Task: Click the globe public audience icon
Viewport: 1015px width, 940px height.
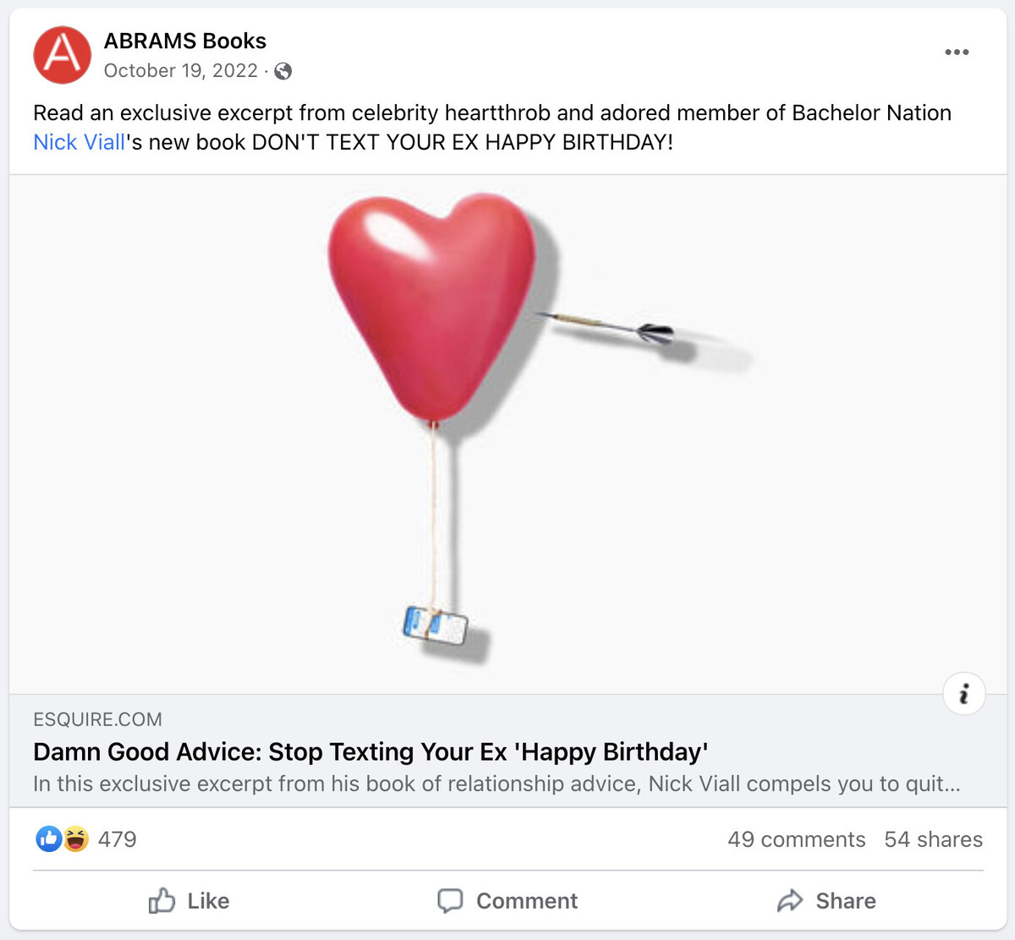Action: pos(283,71)
